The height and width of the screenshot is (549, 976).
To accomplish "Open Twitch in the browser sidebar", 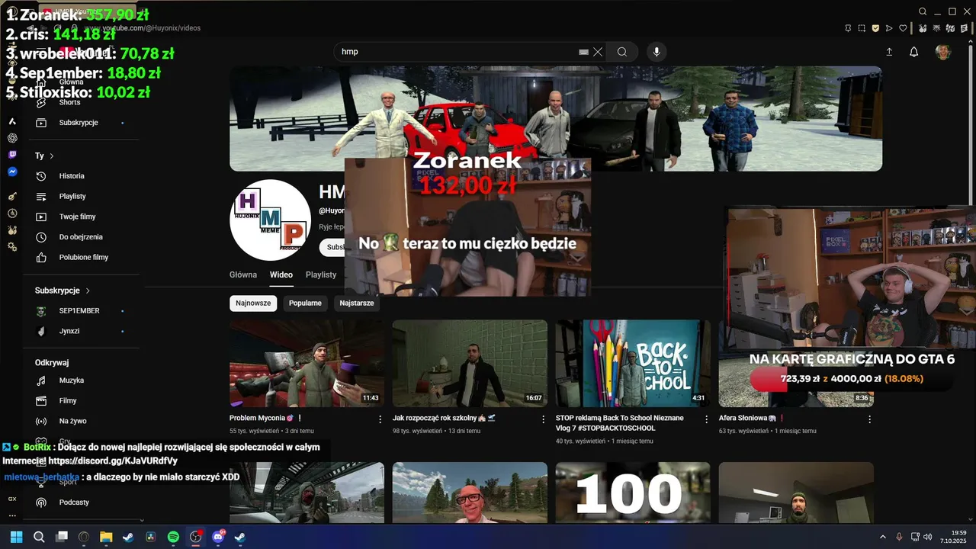I will tap(12, 155).
